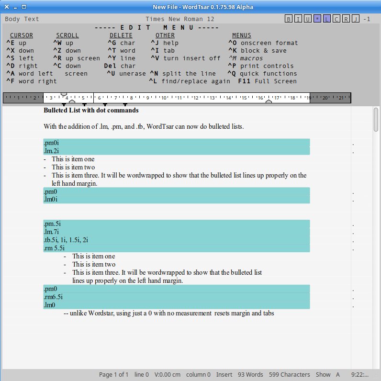
Task: Click the ^J help command
Action: pyautogui.click(x=165, y=43)
